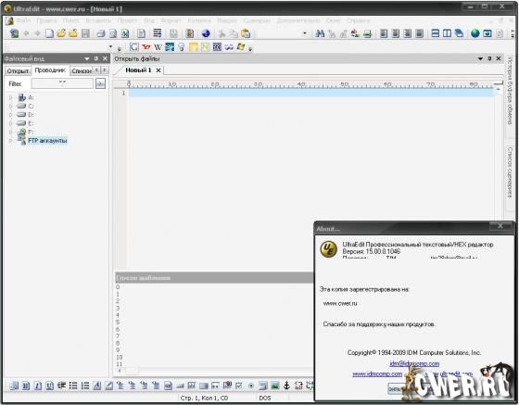Click the Tile horizontally window icon
The width and height of the screenshot is (519, 405).
(436, 33)
